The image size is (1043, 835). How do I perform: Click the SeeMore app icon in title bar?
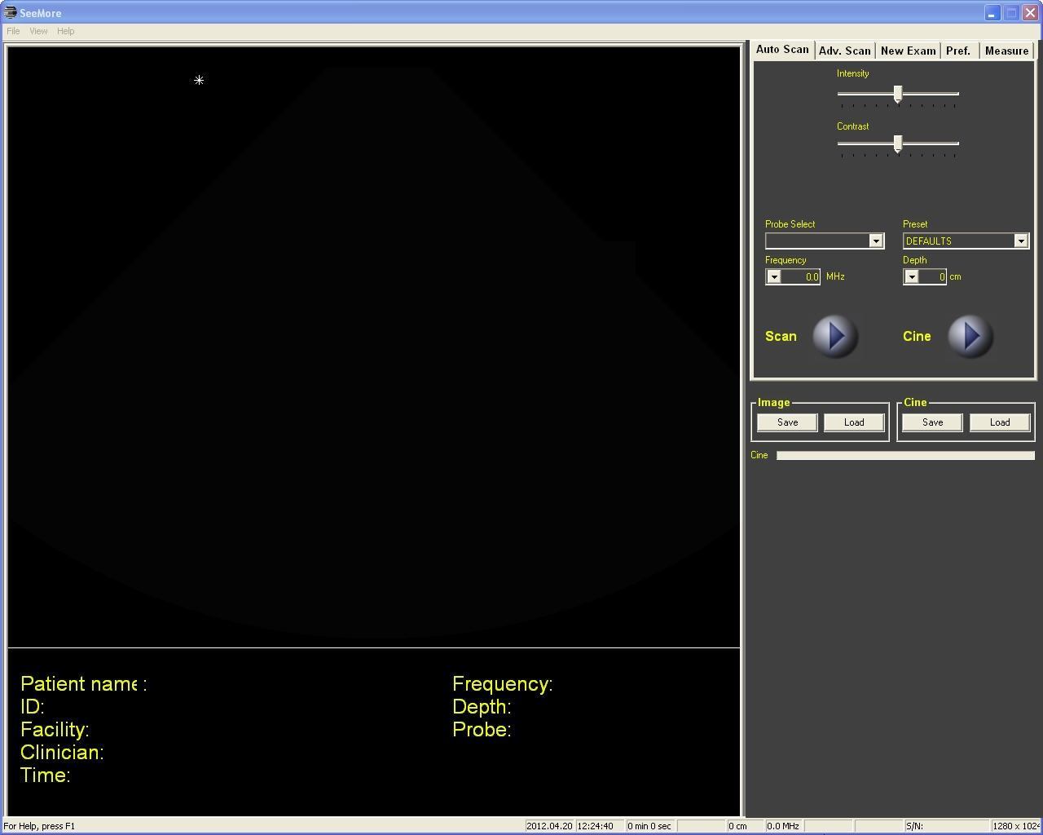pos(10,13)
